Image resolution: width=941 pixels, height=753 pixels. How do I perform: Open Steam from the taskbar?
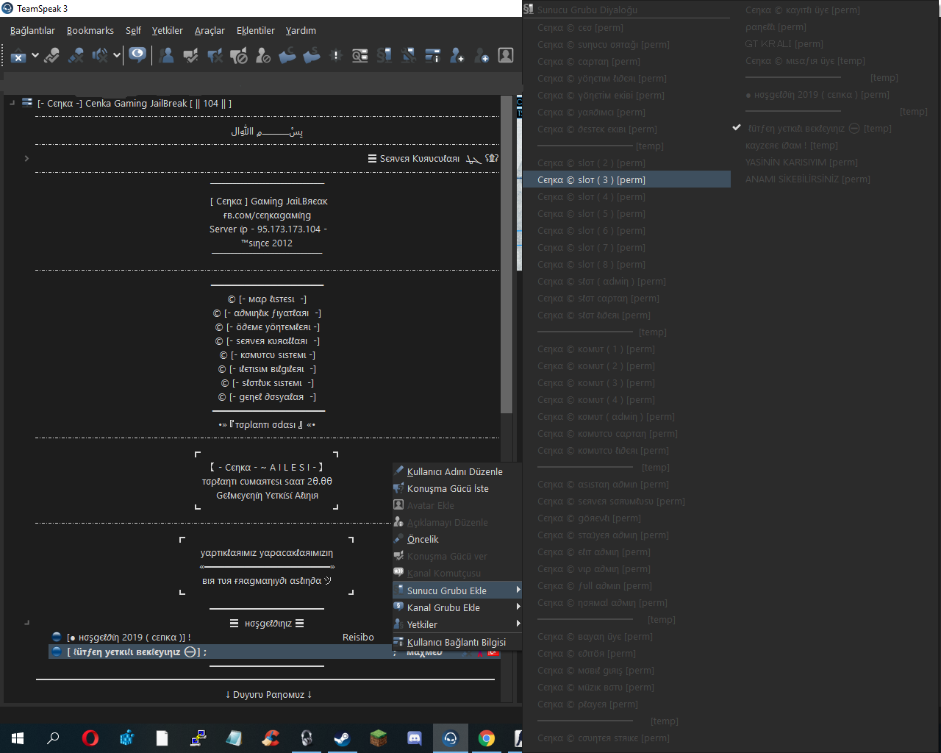[x=343, y=738]
